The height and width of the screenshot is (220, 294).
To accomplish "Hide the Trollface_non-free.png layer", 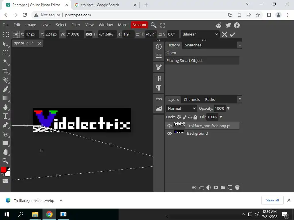I will point(169,126).
